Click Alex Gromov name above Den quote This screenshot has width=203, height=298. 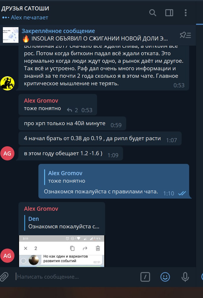41,209
